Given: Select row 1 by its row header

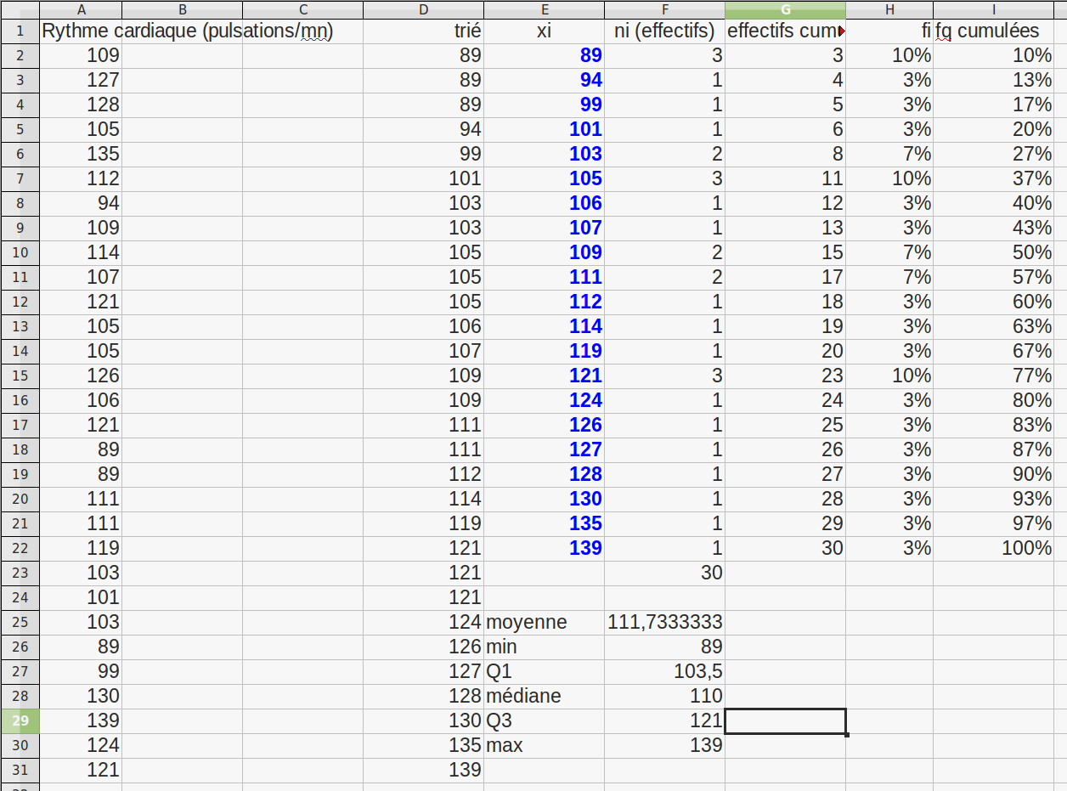Looking at the screenshot, I should tap(20, 31).
